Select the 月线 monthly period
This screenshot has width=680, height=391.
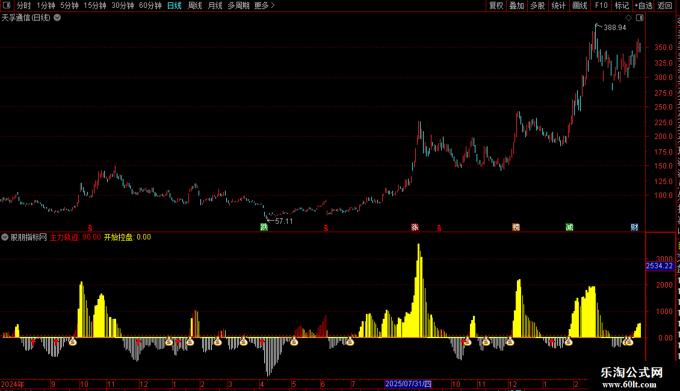click(x=215, y=5)
